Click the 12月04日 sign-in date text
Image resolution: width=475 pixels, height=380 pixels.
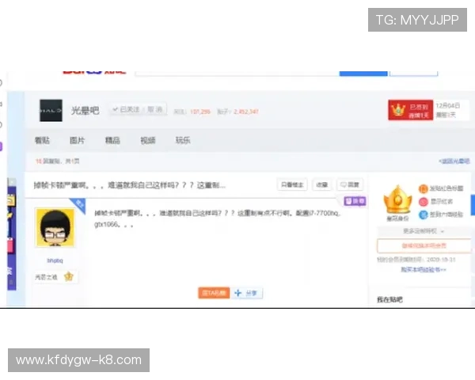[x=448, y=105]
